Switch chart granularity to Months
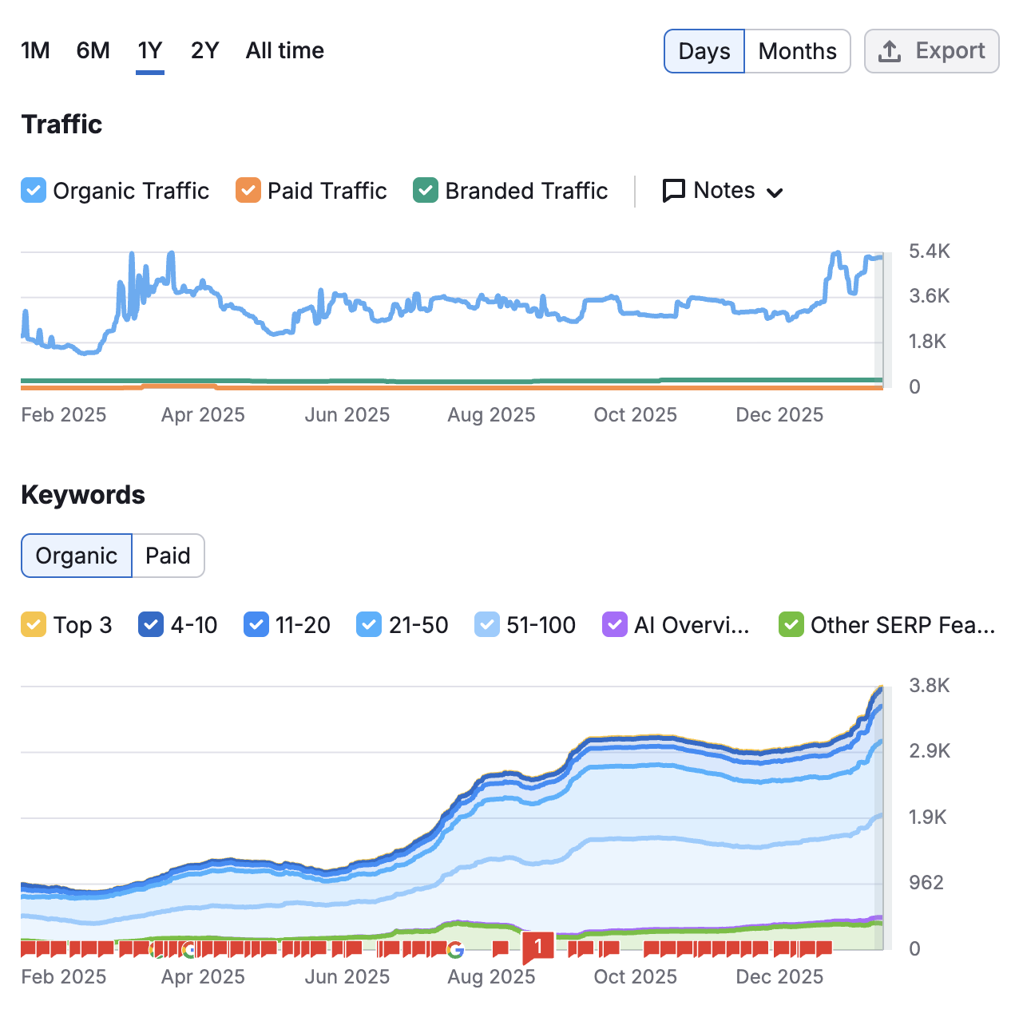This screenshot has width=1011, height=1025. 797,52
